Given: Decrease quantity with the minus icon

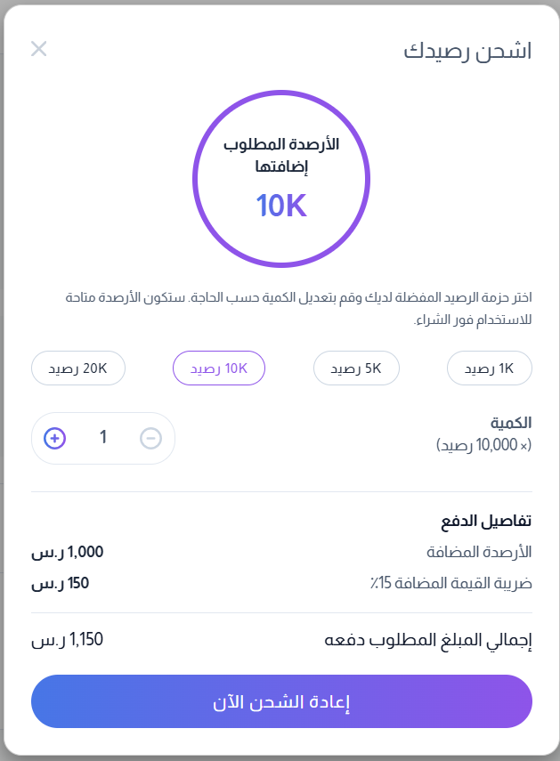Looking at the screenshot, I should 151,438.
